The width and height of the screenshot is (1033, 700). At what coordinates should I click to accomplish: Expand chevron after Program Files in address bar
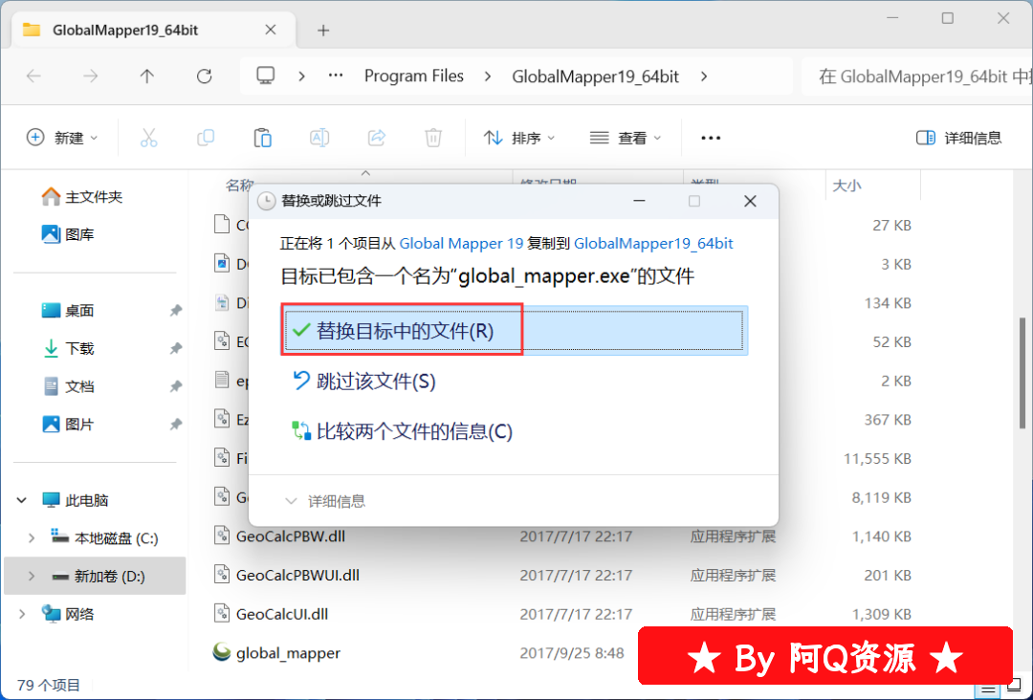point(488,77)
